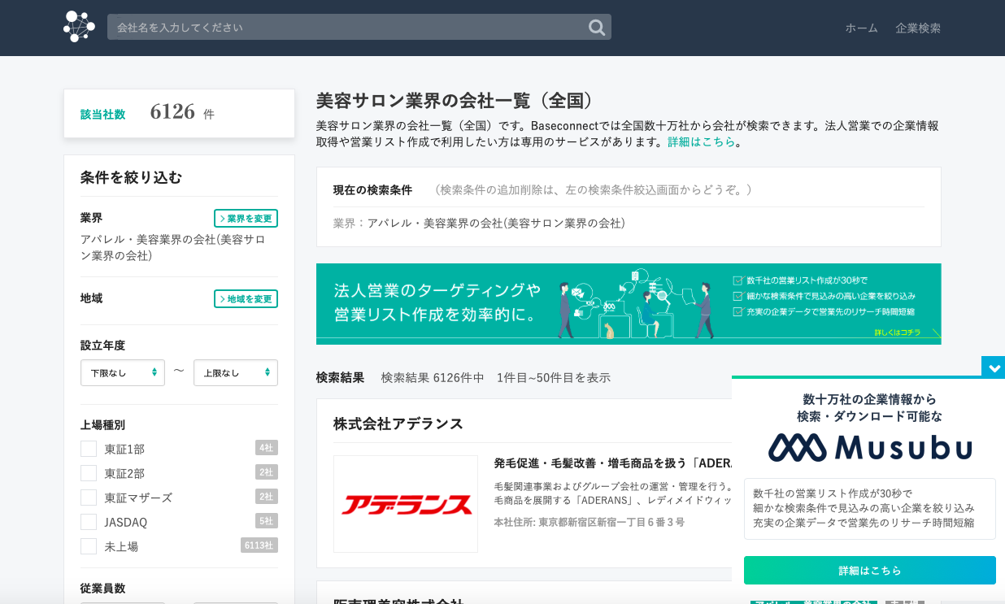
Task: Open the Aderans company logo thumbnail
Action: pos(406,504)
